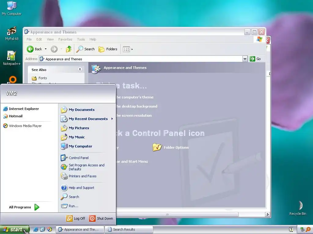The width and height of the screenshot is (313, 234).
Task: Select Recycle Bin desktop icon
Action: 298,208
